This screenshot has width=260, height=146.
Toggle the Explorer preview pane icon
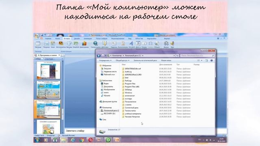click(206, 60)
